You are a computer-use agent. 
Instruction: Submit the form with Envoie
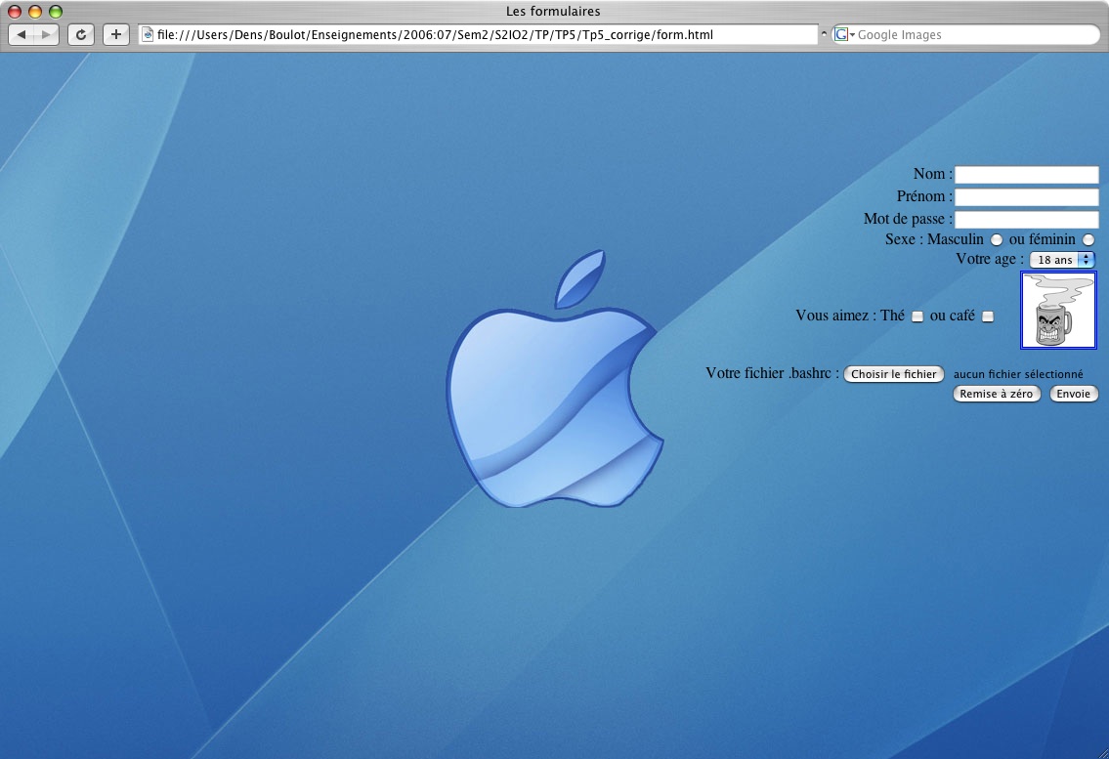(x=1074, y=394)
